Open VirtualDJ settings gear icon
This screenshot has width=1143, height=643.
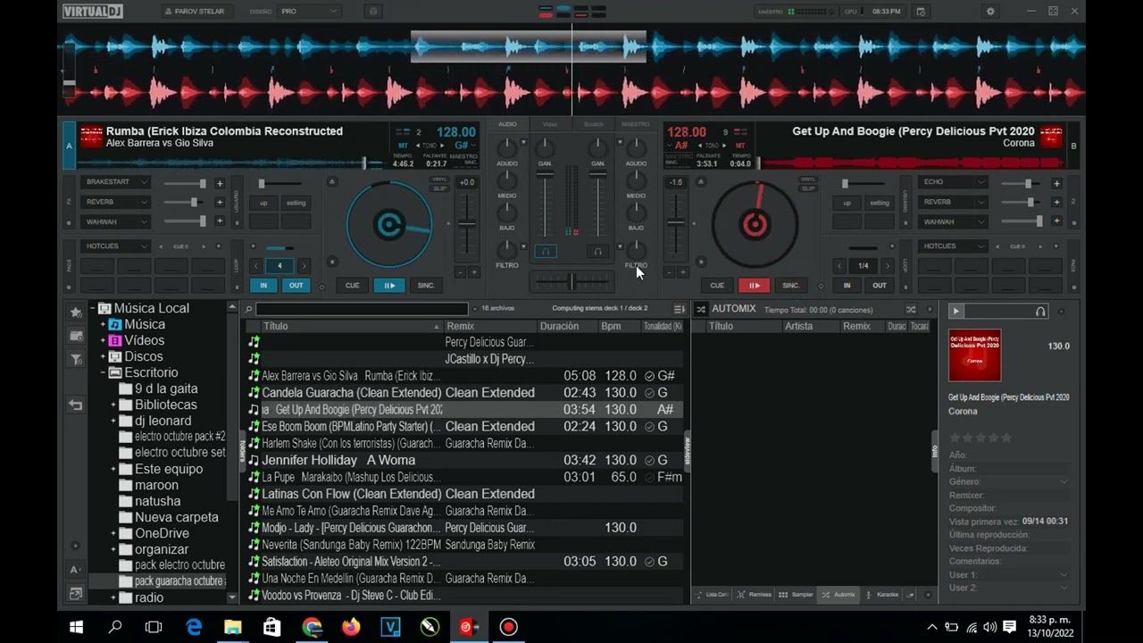click(989, 12)
